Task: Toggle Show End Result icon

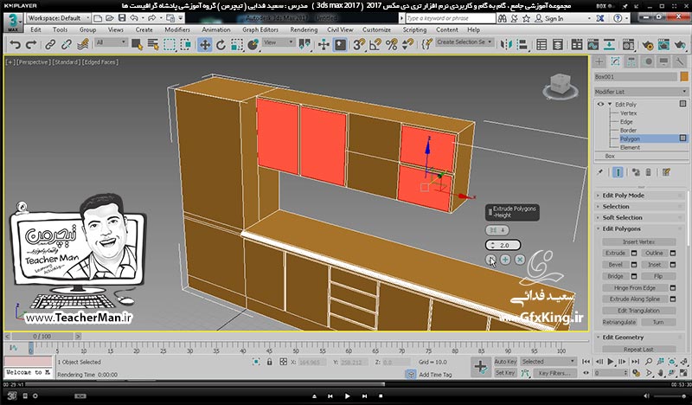Action: [618, 172]
